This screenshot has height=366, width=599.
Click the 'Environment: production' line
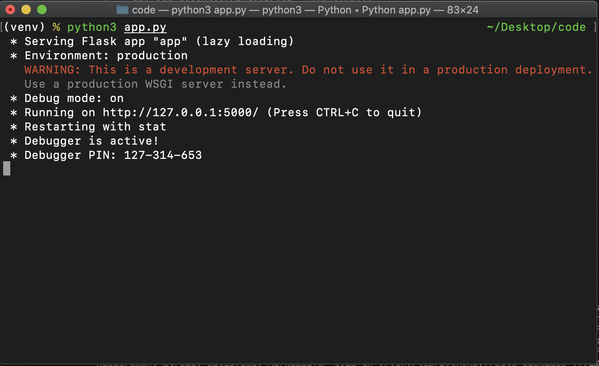click(x=106, y=56)
